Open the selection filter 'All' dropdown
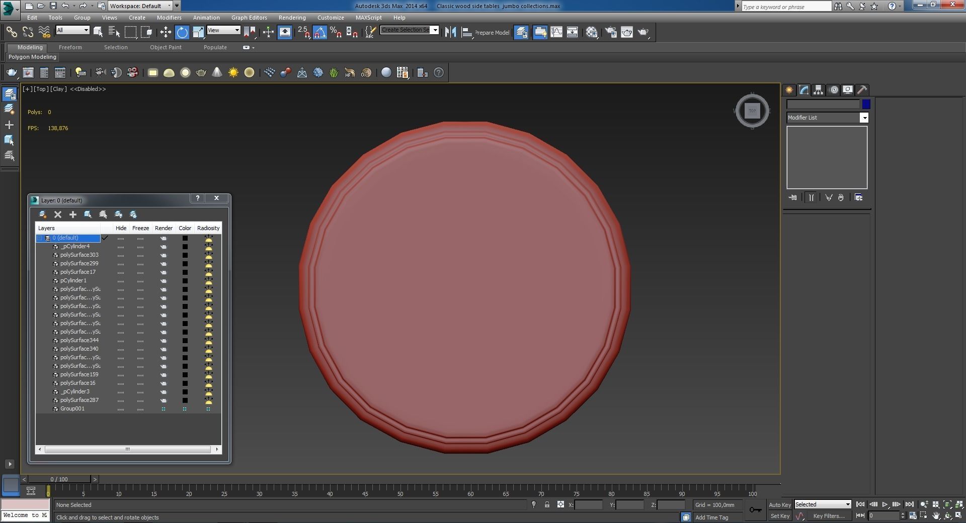Screen dimensions: 966x523 72,30
